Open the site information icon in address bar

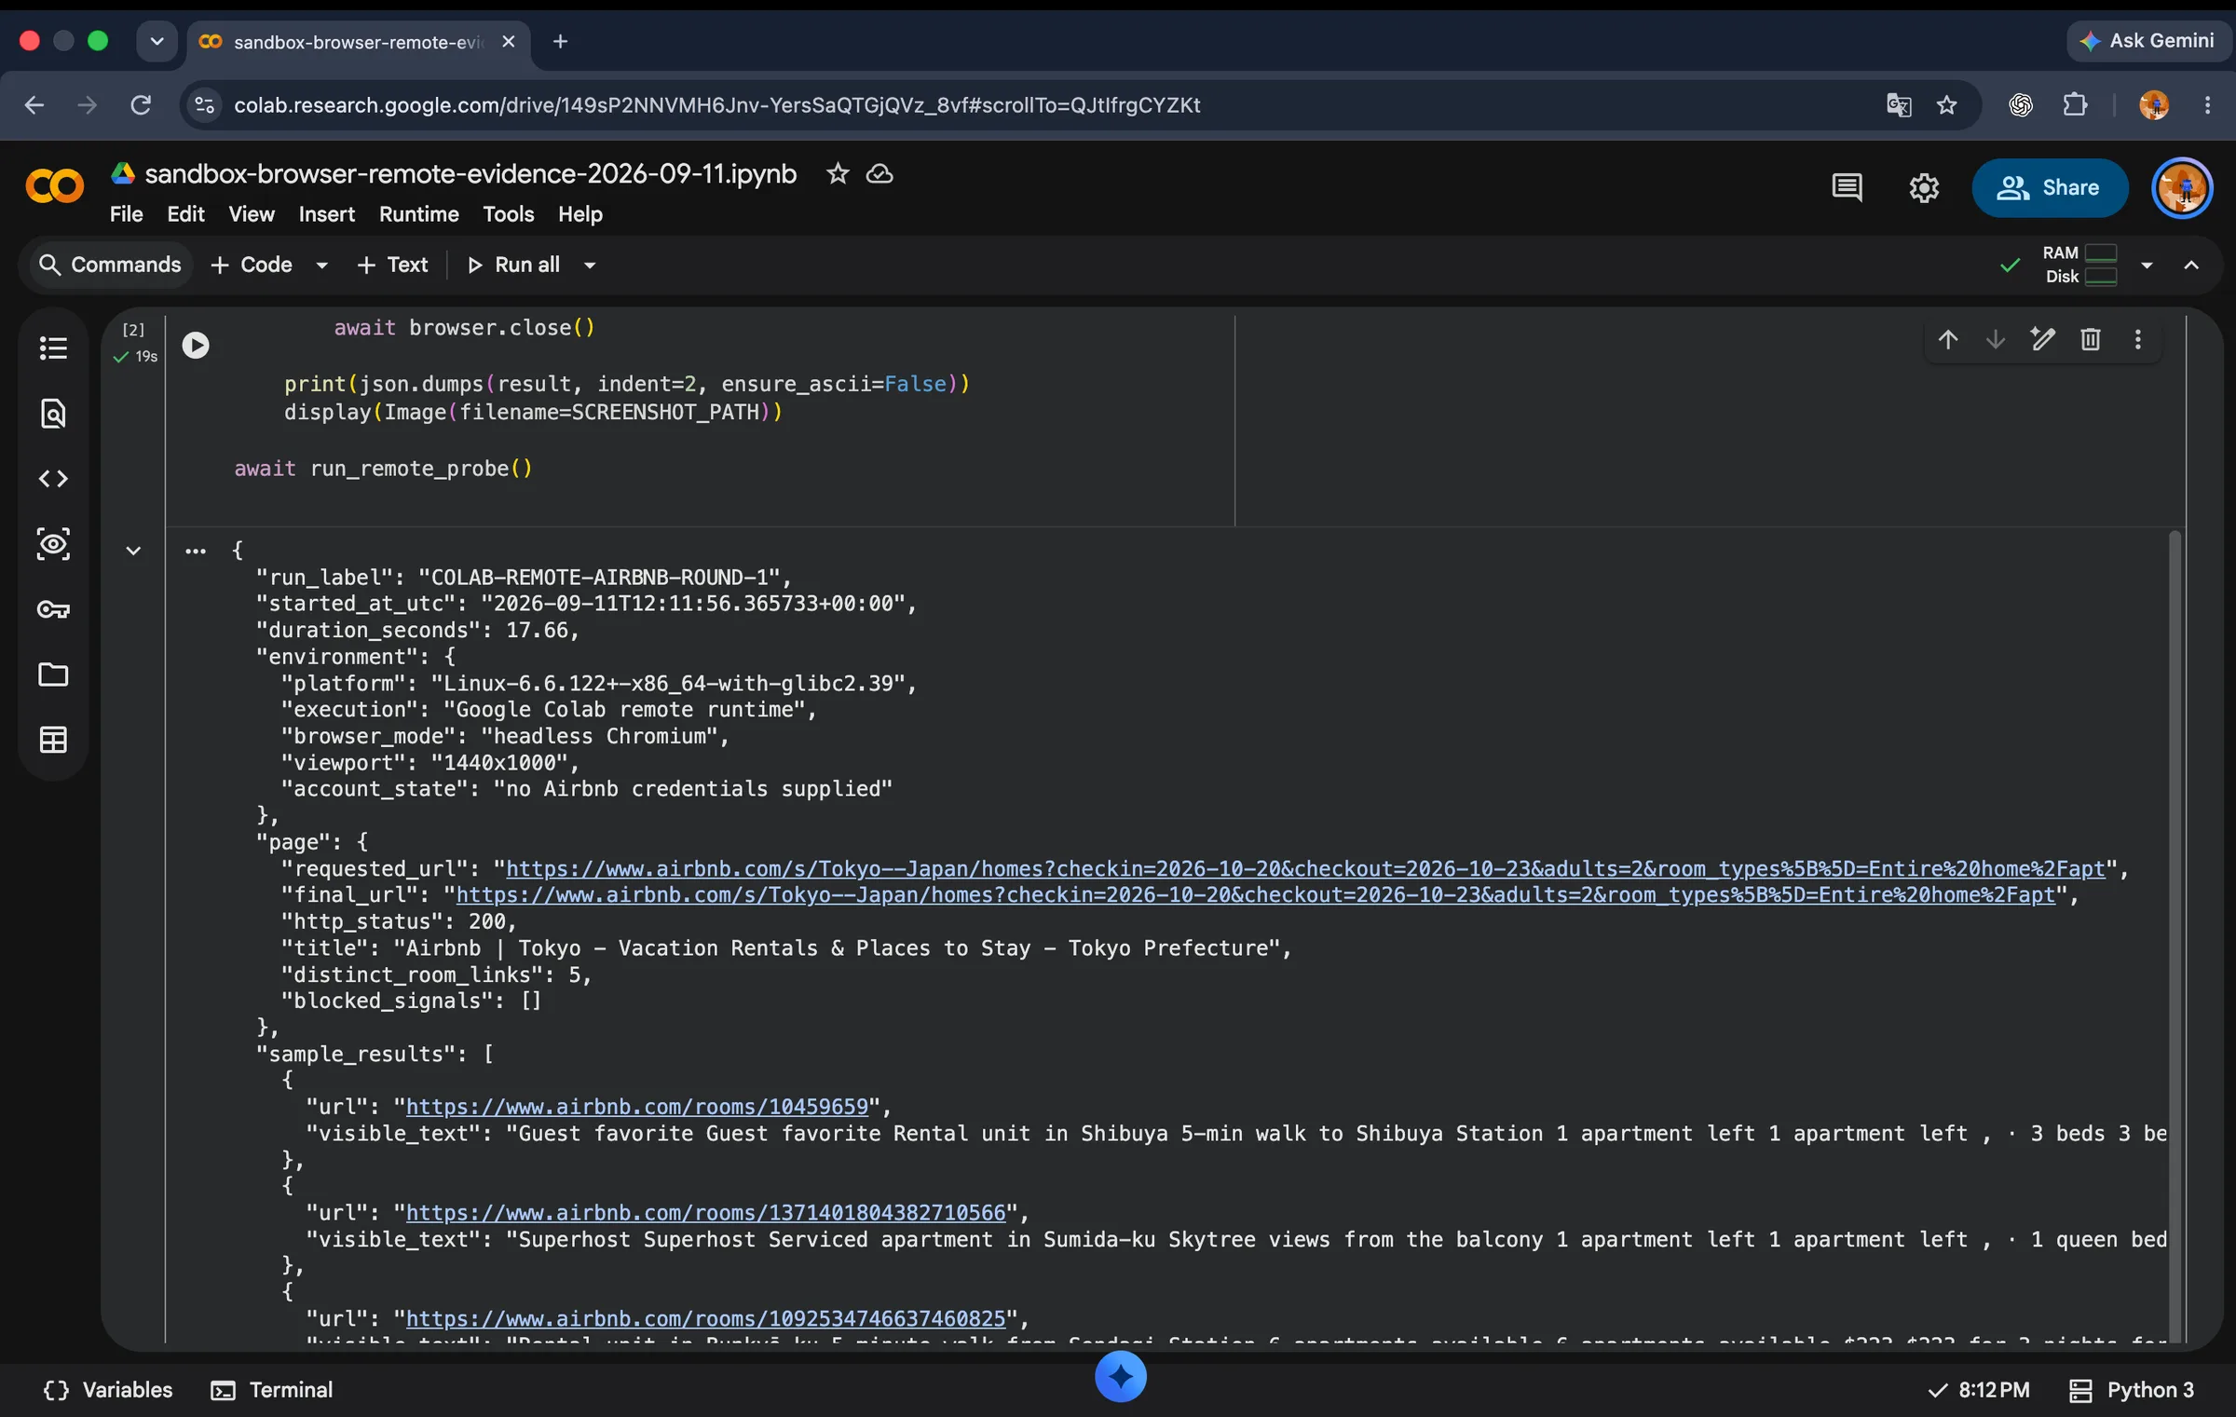(x=205, y=105)
